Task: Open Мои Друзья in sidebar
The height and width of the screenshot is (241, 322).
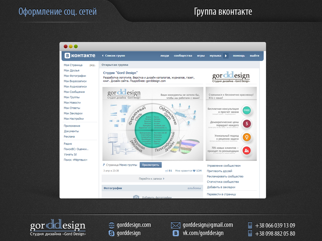Action: [x=71, y=70]
